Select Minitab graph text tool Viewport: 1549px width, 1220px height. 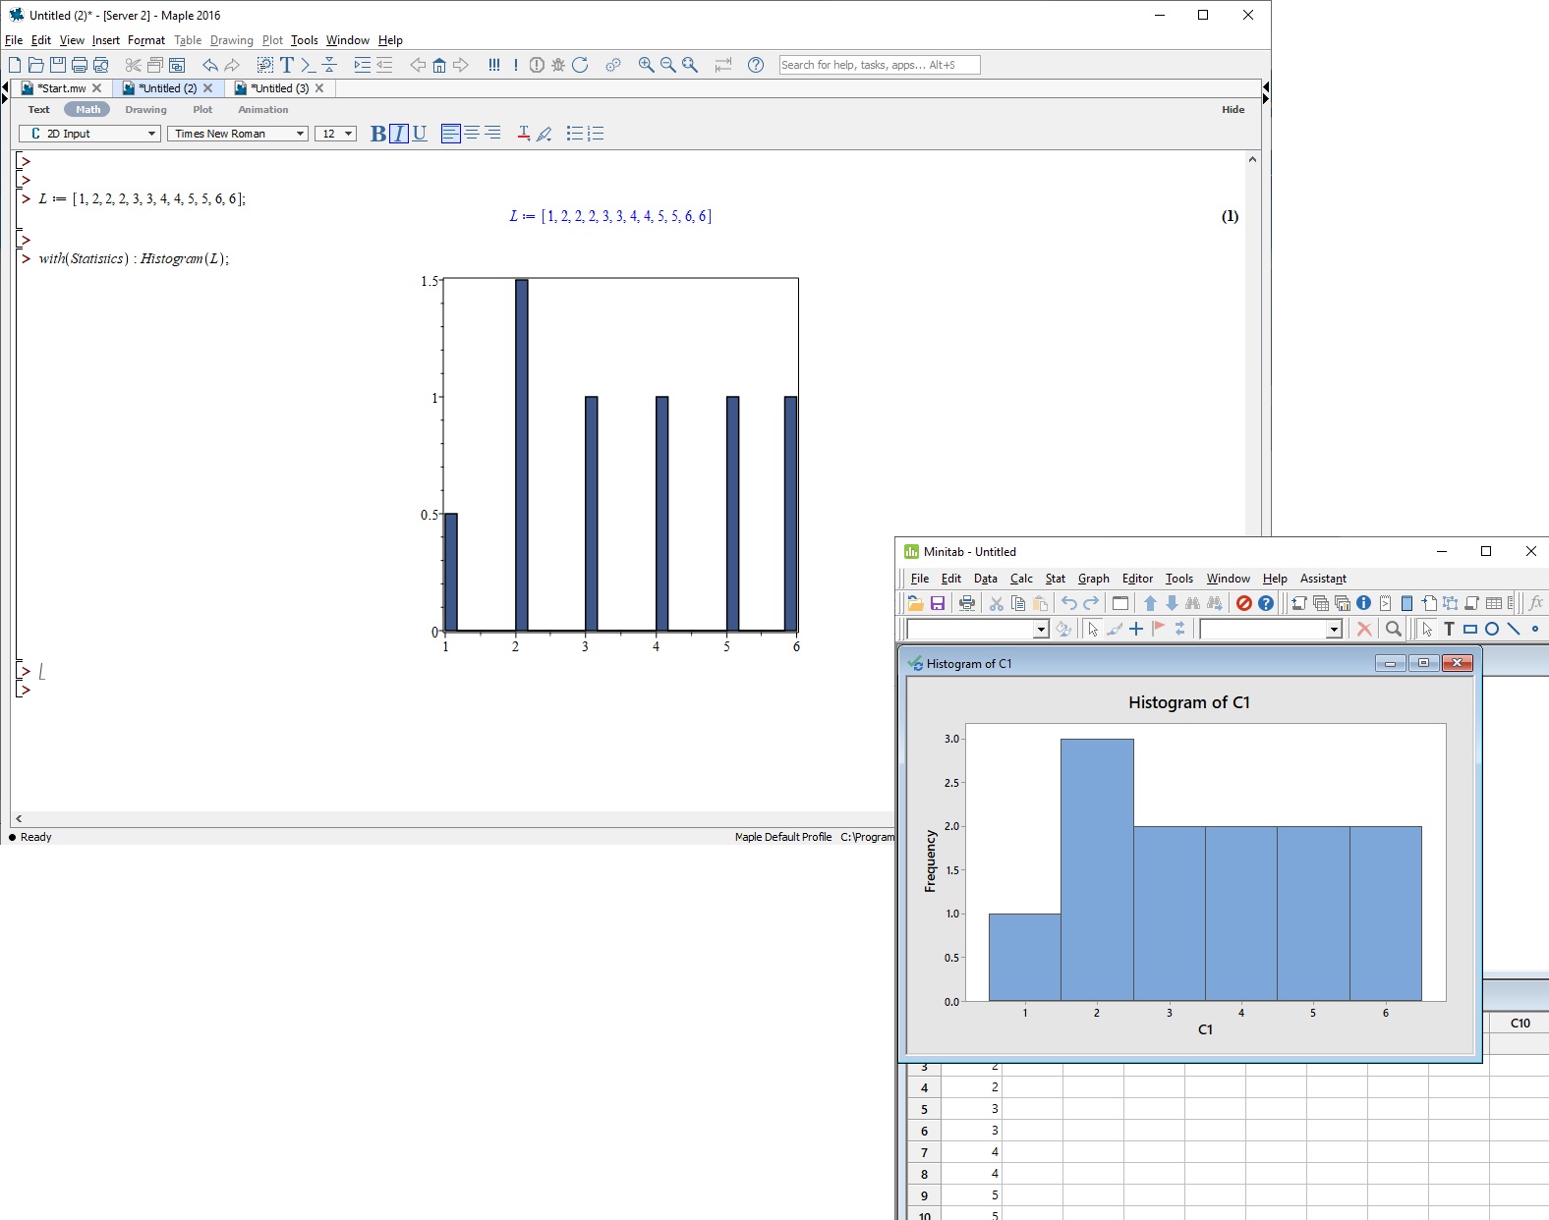[x=1449, y=630]
